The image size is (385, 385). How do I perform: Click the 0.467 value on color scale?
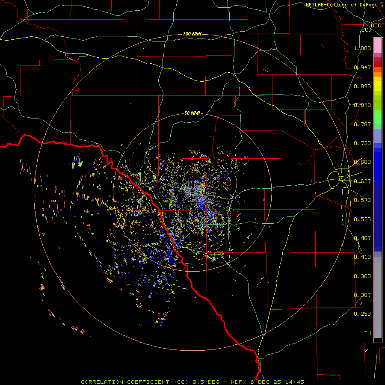[362, 238]
